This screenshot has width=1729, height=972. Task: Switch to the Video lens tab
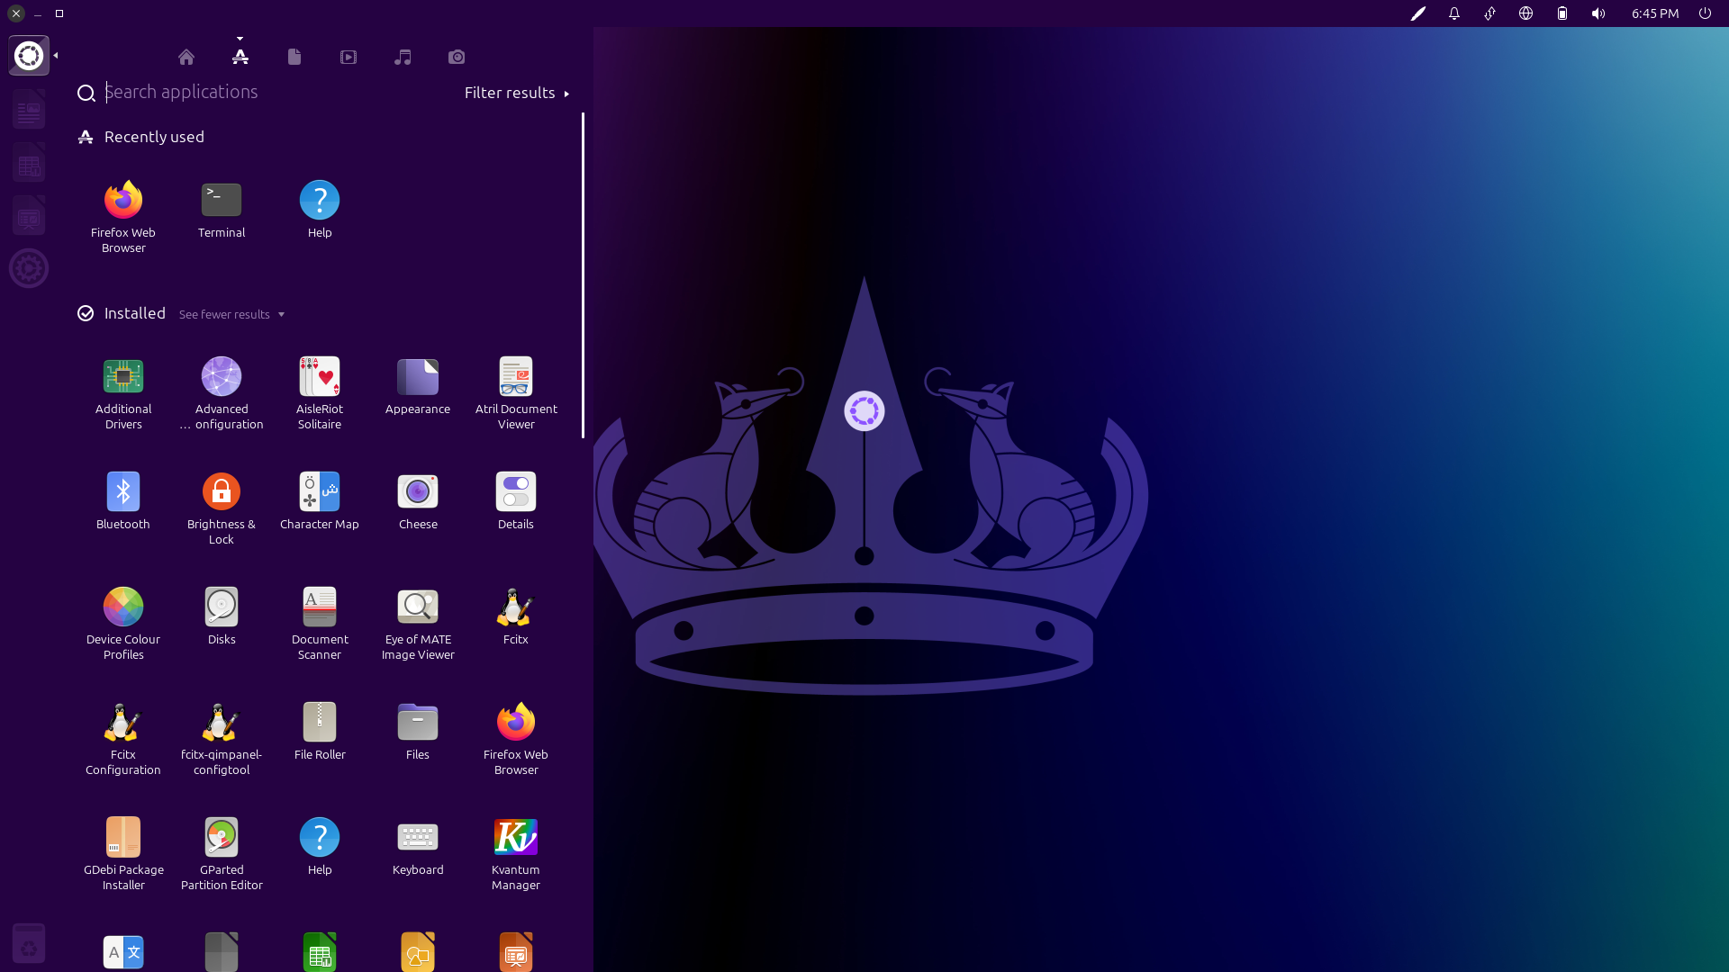tap(349, 57)
